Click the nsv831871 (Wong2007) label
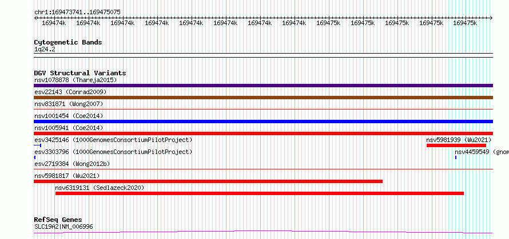 pyautogui.click(x=69, y=104)
